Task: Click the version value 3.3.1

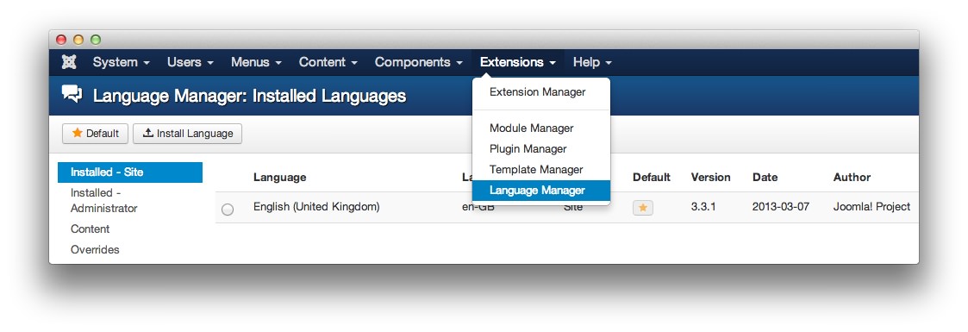Action: (703, 207)
